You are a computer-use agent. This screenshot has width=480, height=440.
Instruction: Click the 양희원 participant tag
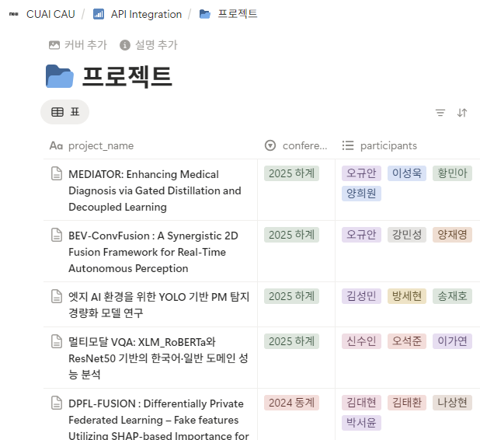coord(361,194)
